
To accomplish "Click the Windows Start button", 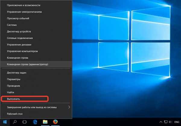I will point(5,122).
